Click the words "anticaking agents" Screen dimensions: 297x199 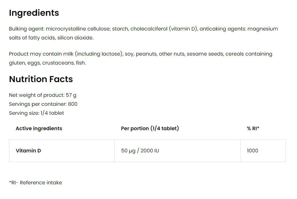(x=222, y=29)
